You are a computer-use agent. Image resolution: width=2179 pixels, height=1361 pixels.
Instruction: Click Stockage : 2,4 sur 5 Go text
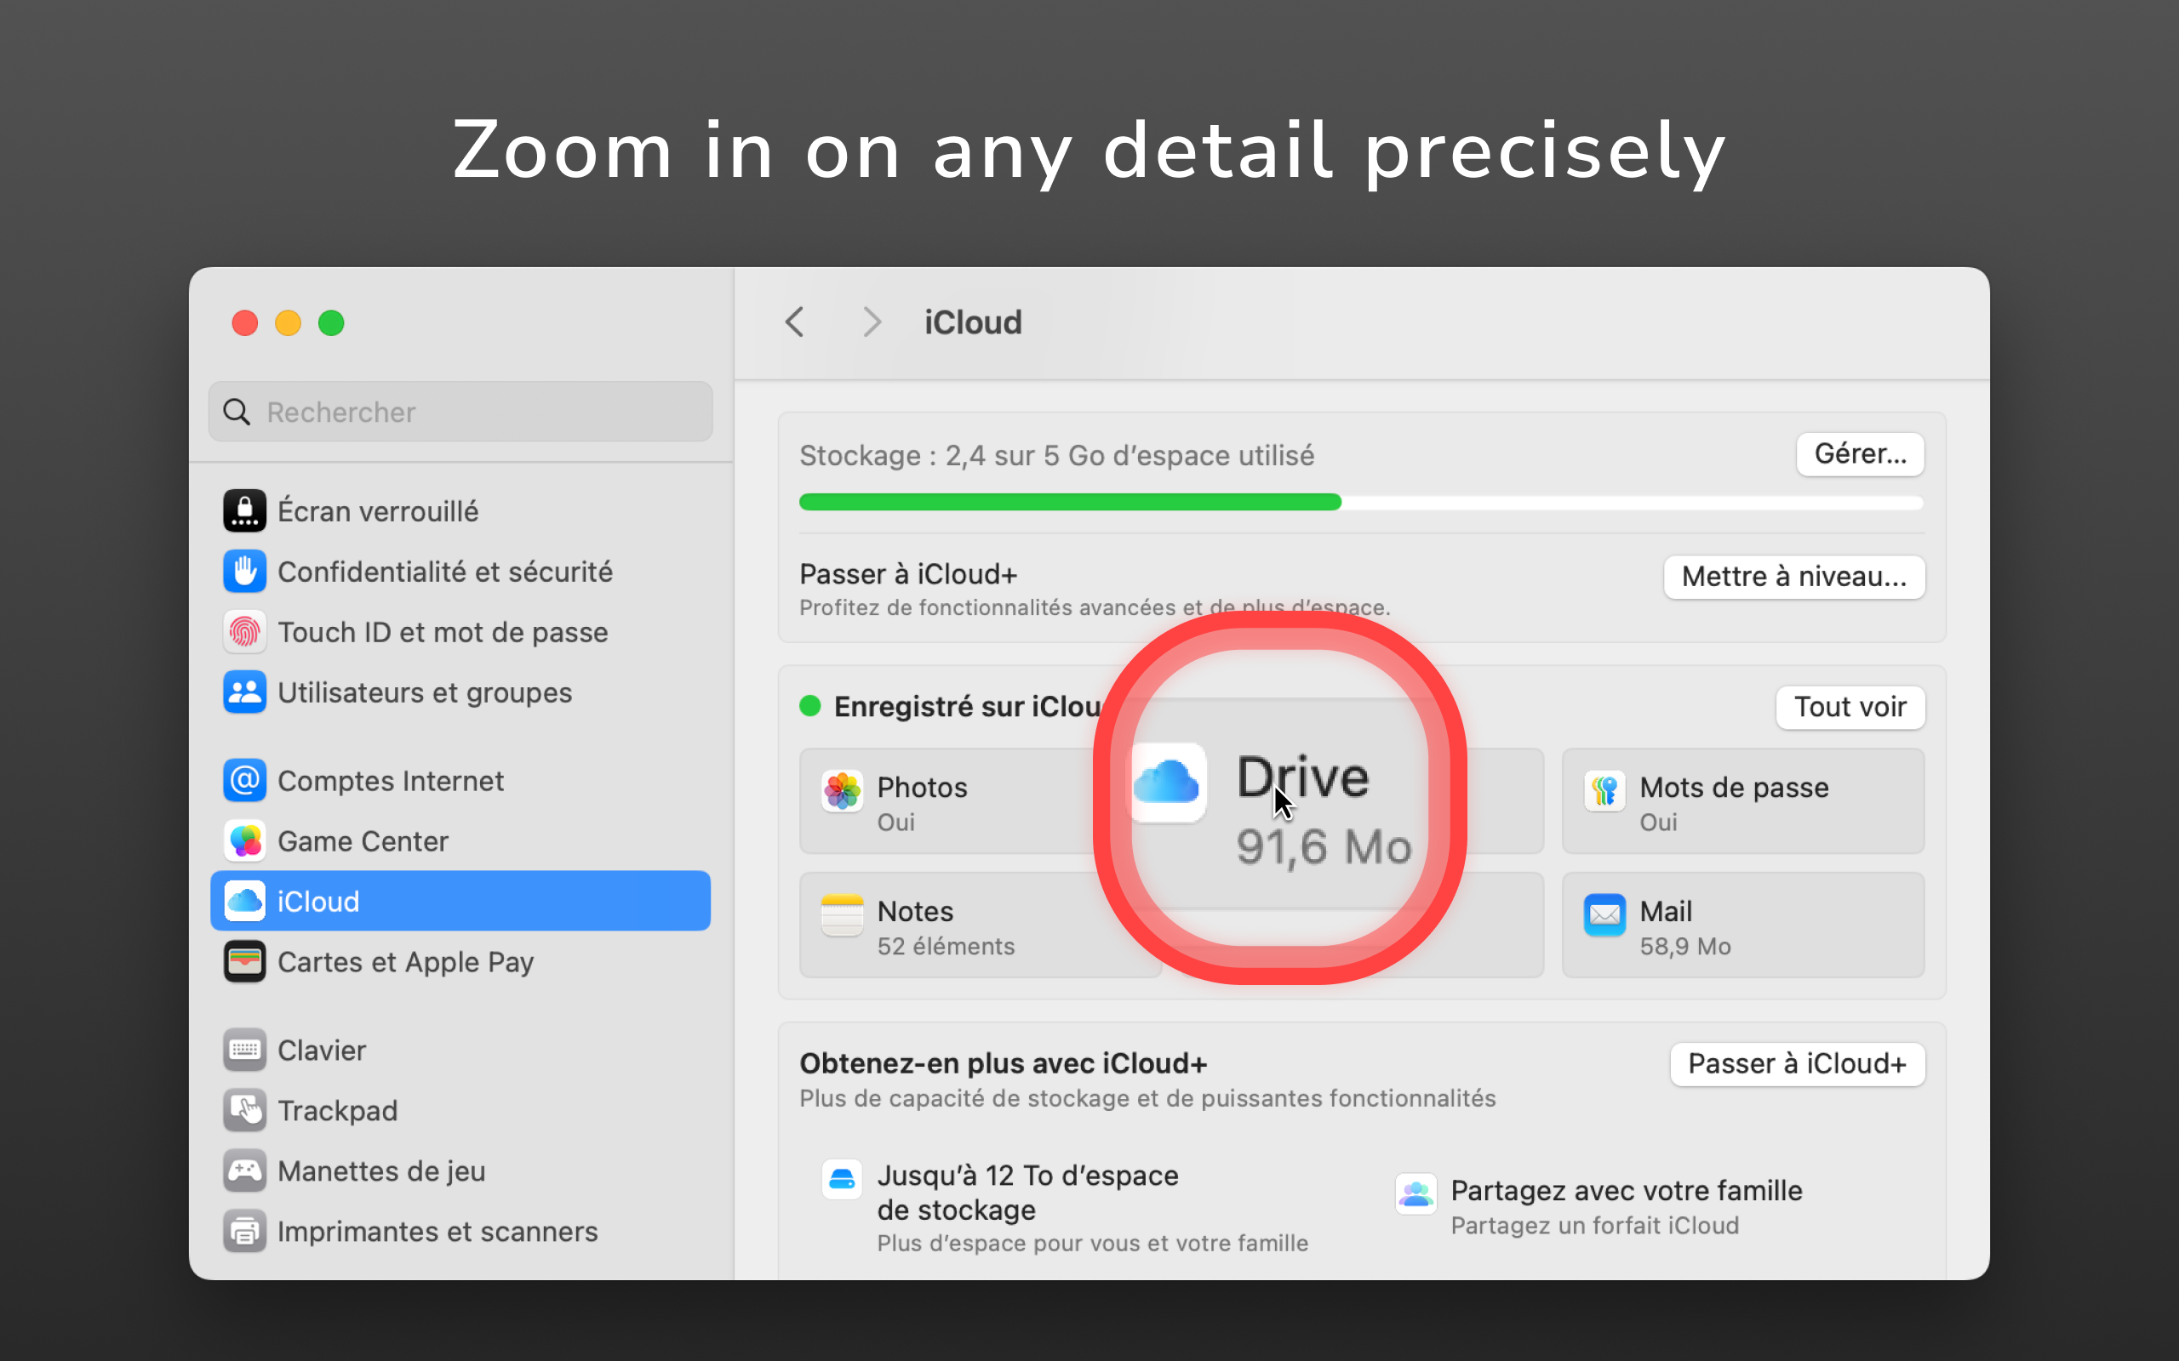tap(1056, 455)
